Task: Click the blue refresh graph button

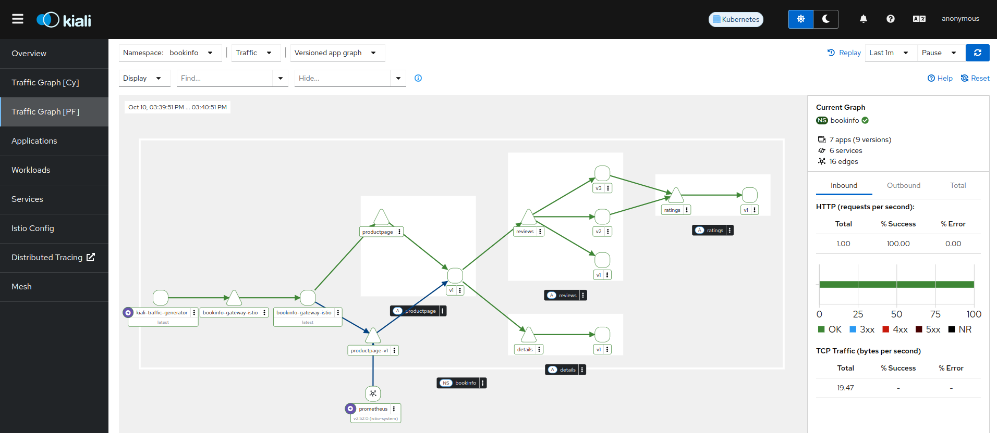Action: click(977, 53)
